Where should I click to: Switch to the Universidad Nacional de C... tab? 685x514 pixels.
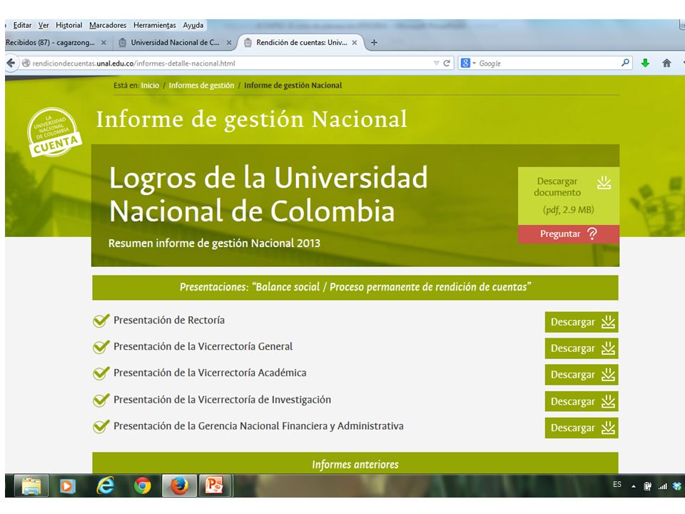coord(175,43)
